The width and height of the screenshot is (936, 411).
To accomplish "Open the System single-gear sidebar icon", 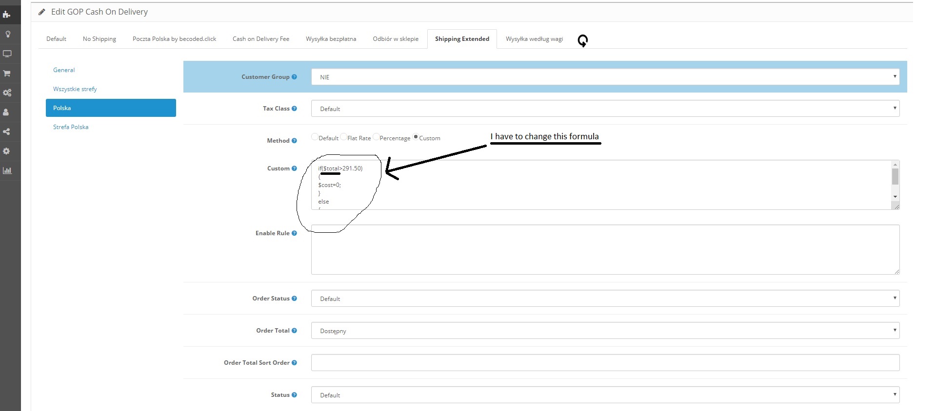I will (x=6, y=151).
